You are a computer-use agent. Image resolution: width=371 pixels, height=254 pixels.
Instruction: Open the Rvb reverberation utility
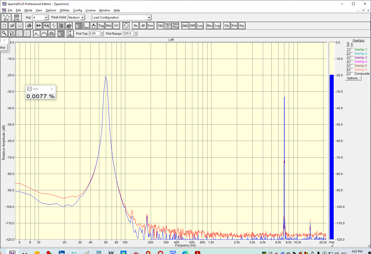[234, 26]
